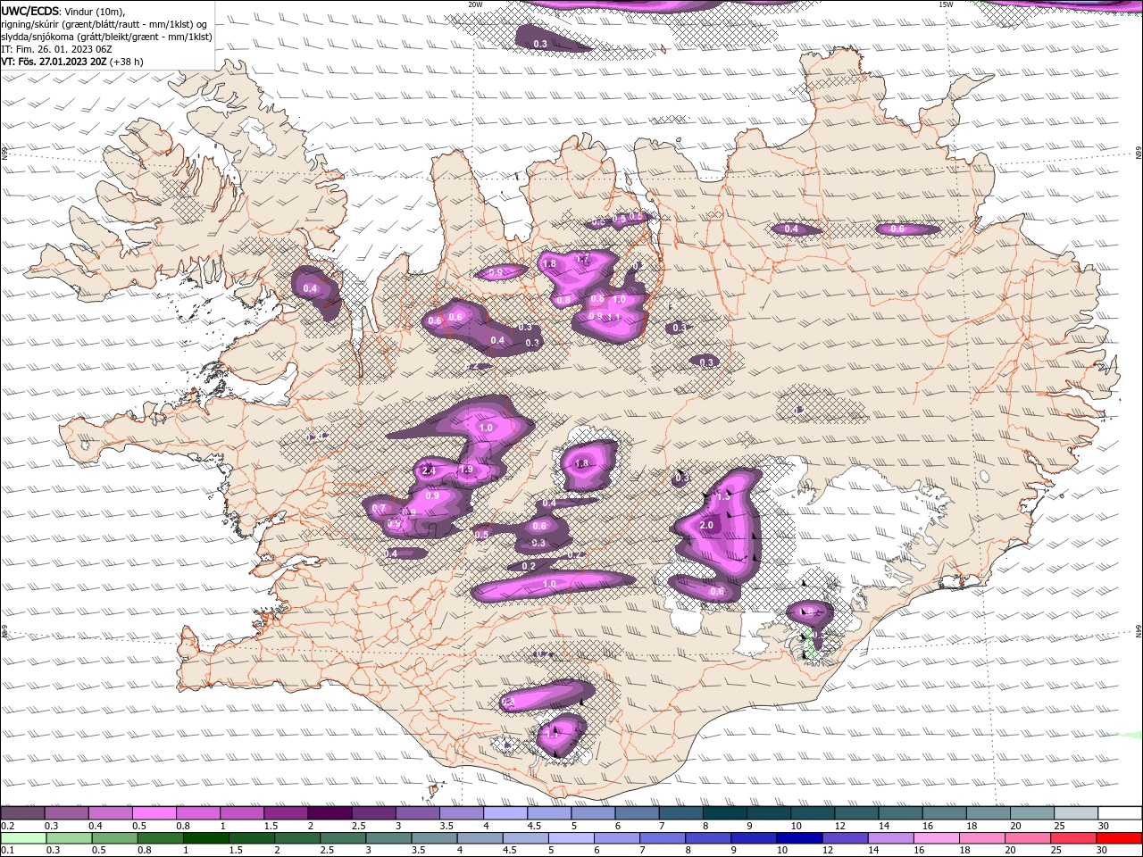Pick the snow scale swatch between 14 and 16
The height and width of the screenshot is (857, 1143).
click(900, 813)
